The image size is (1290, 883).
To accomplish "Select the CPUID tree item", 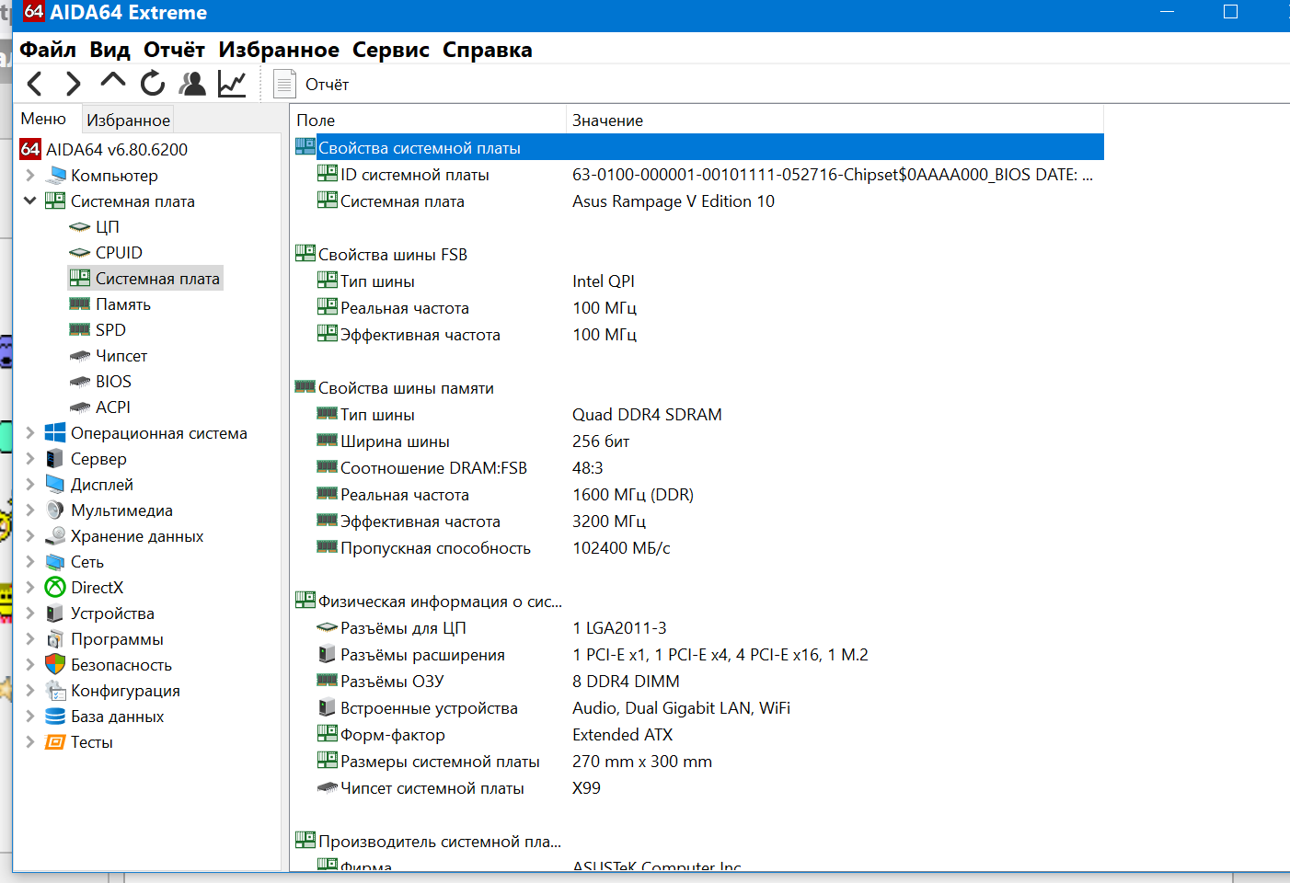I will pos(119,253).
